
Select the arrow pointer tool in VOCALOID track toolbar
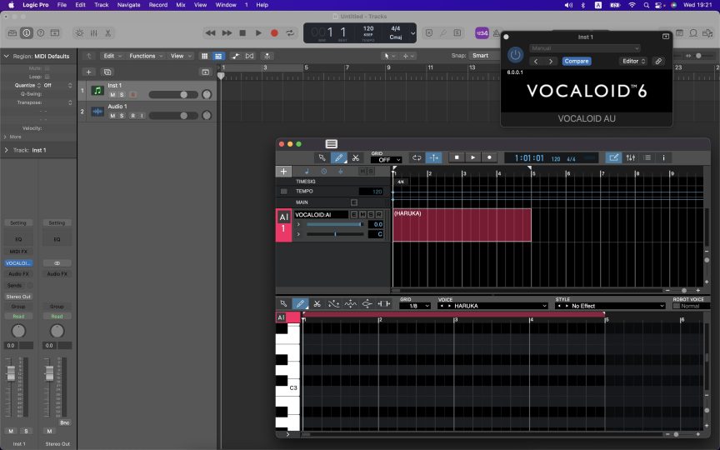click(322, 157)
